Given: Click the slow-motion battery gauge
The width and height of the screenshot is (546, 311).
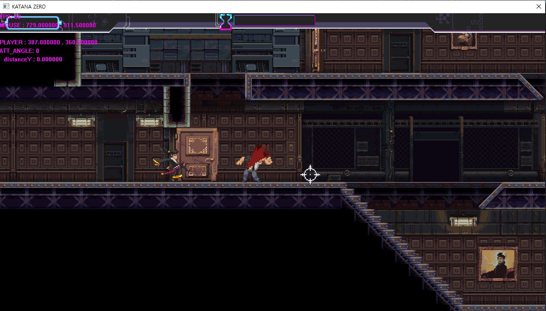Looking at the screenshot, I should click(33, 22).
